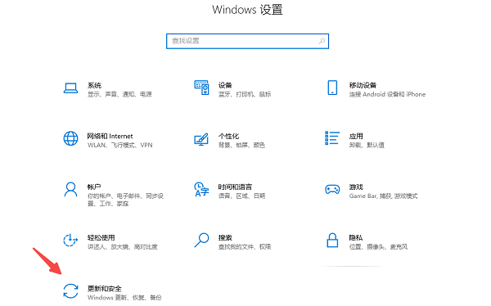491x306 pixels.
Task: Select the 隐私 category title
Action: coord(356,238)
